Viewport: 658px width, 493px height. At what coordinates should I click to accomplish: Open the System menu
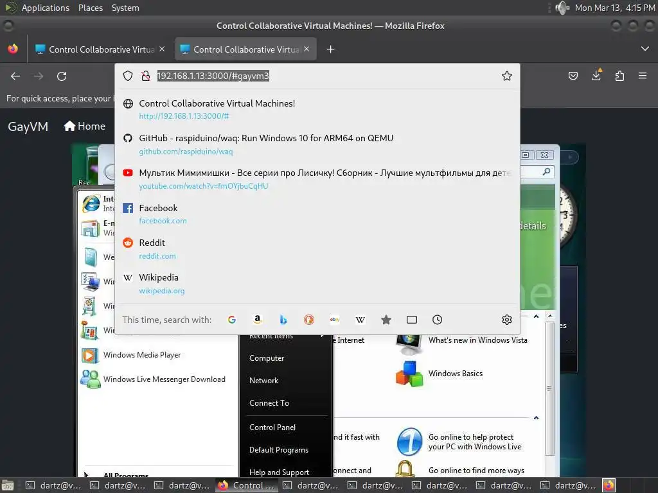[125, 8]
